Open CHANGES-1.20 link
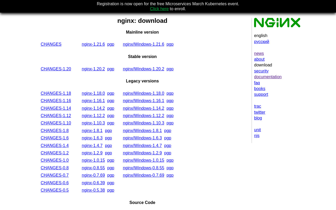Image resolution: width=336 pixels, height=210 pixels. click(x=56, y=69)
